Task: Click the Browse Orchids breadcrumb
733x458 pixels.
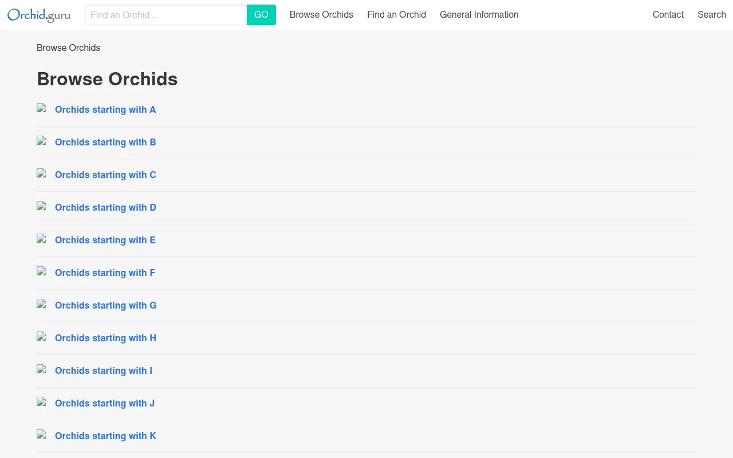Action: pos(68,48)
